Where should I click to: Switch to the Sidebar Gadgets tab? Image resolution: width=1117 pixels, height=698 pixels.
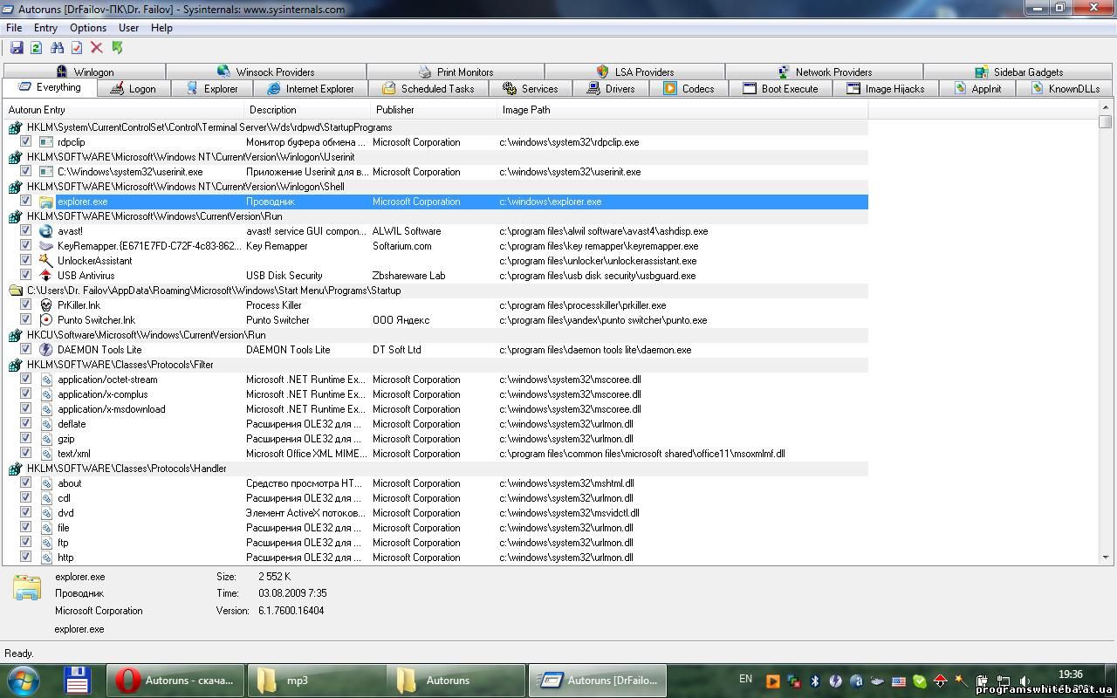tap(1018, 72)
